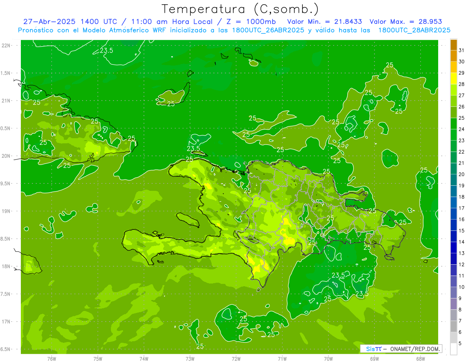Pick the white swatch below legend value 5
The width and height of the screenshot is (472, 364).
point(454,349)
